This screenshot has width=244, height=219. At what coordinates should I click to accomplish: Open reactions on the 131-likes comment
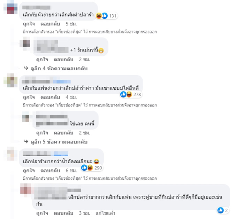(x=106, y=16)
